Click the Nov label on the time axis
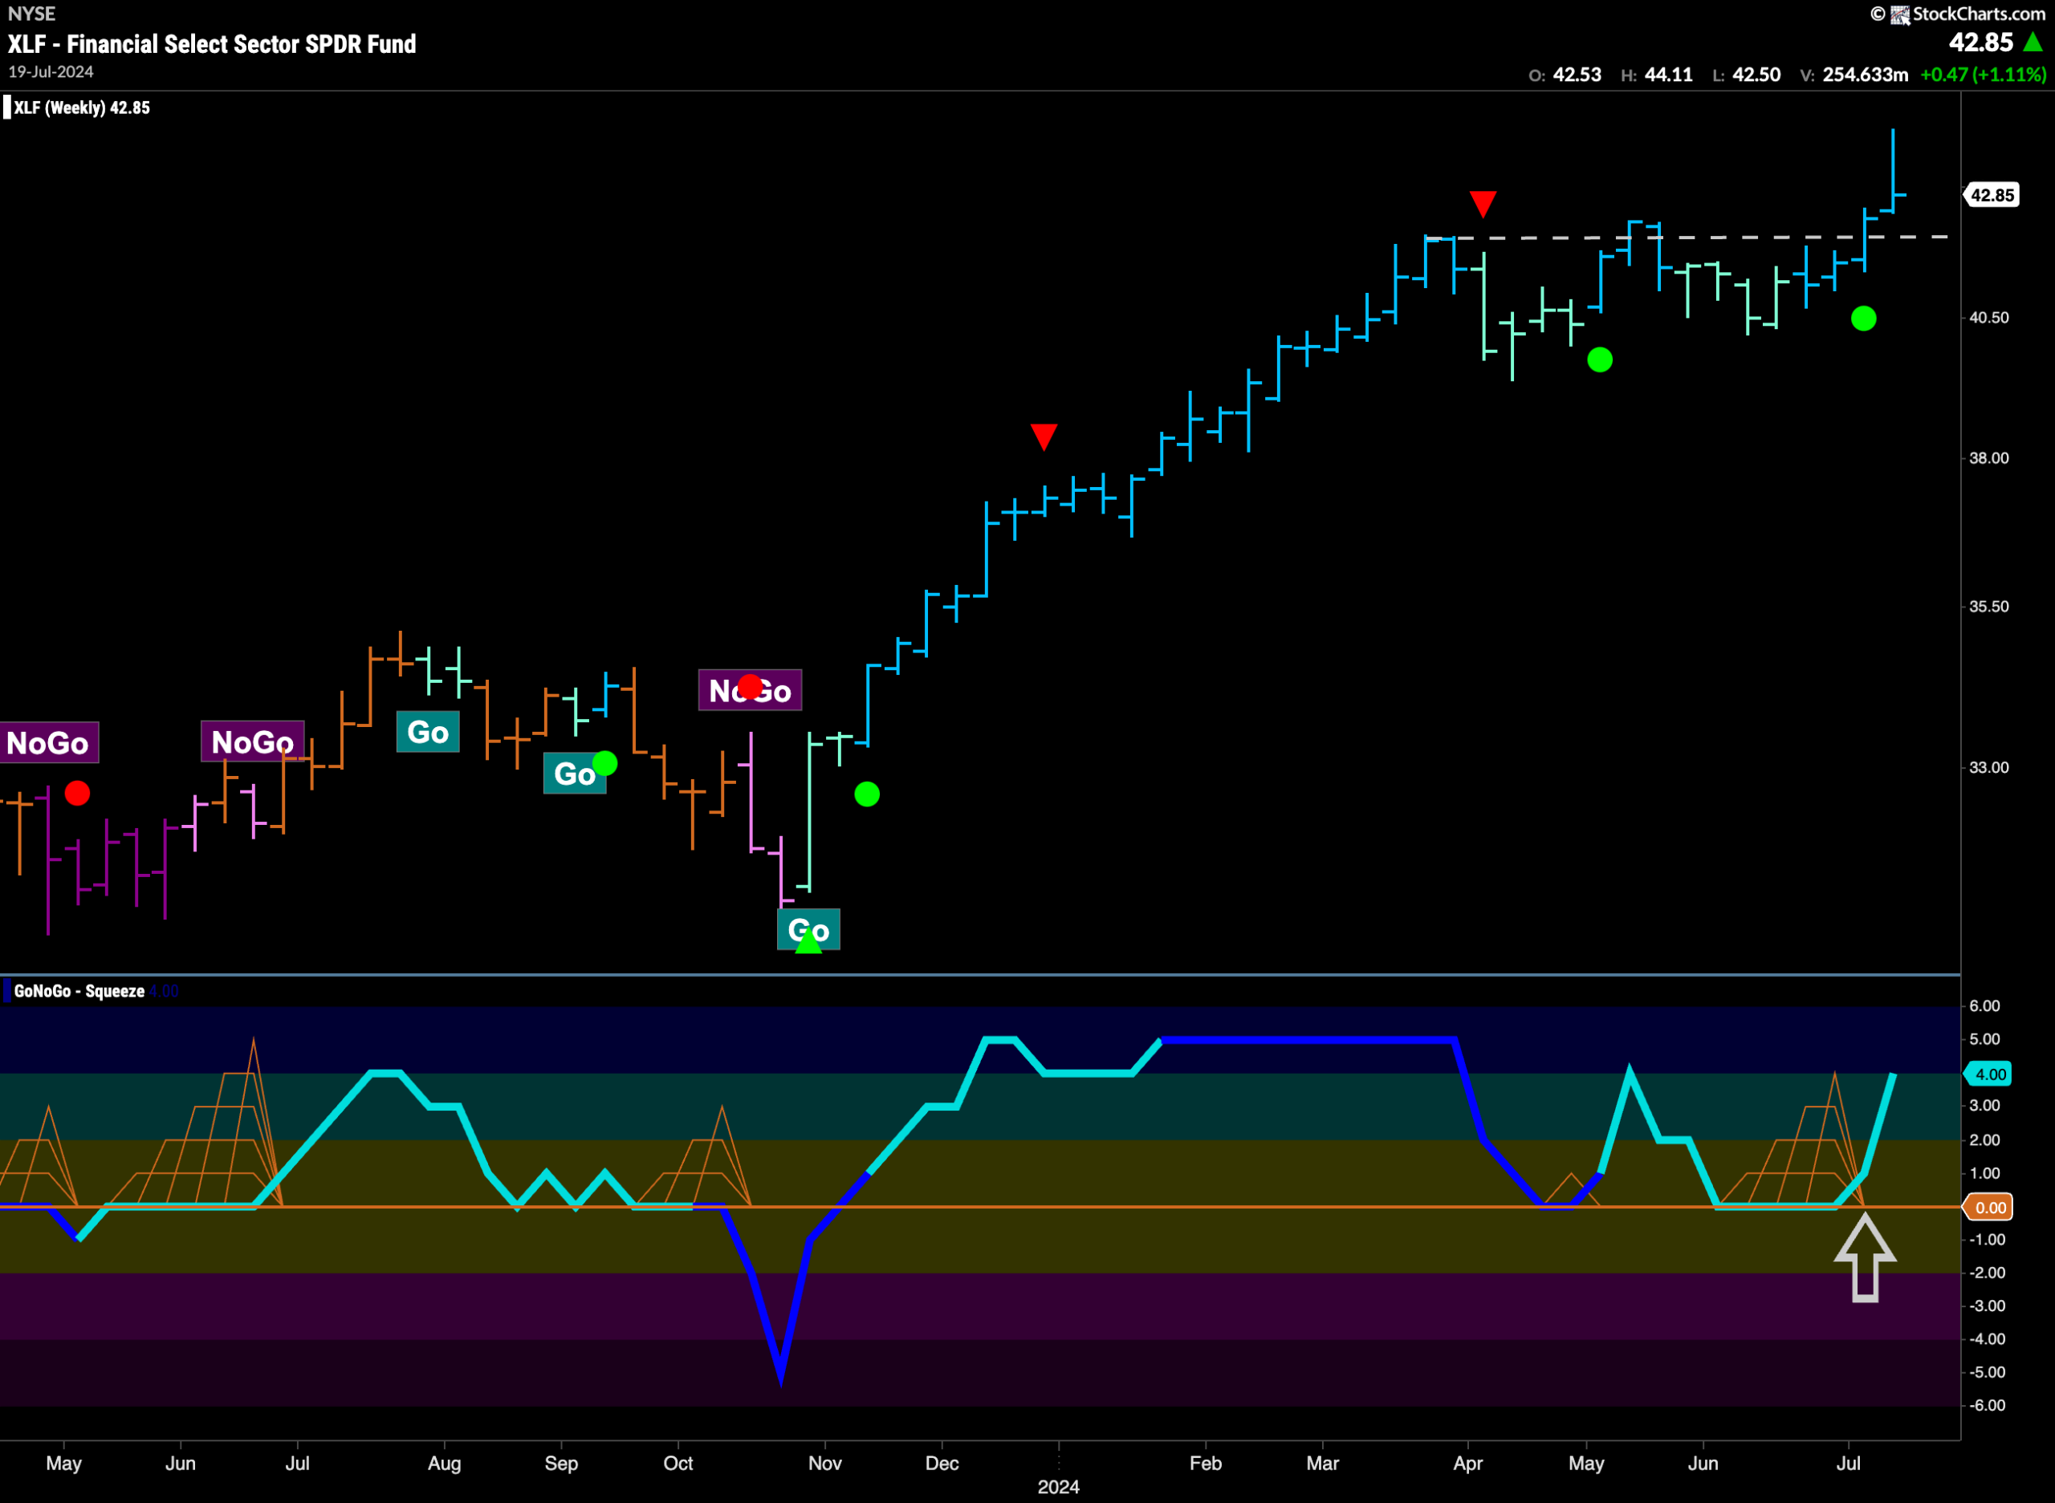The image size is (2055, 1503). click(824, 1463)
